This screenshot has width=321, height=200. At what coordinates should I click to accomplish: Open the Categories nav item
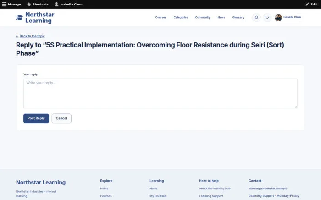181,17
